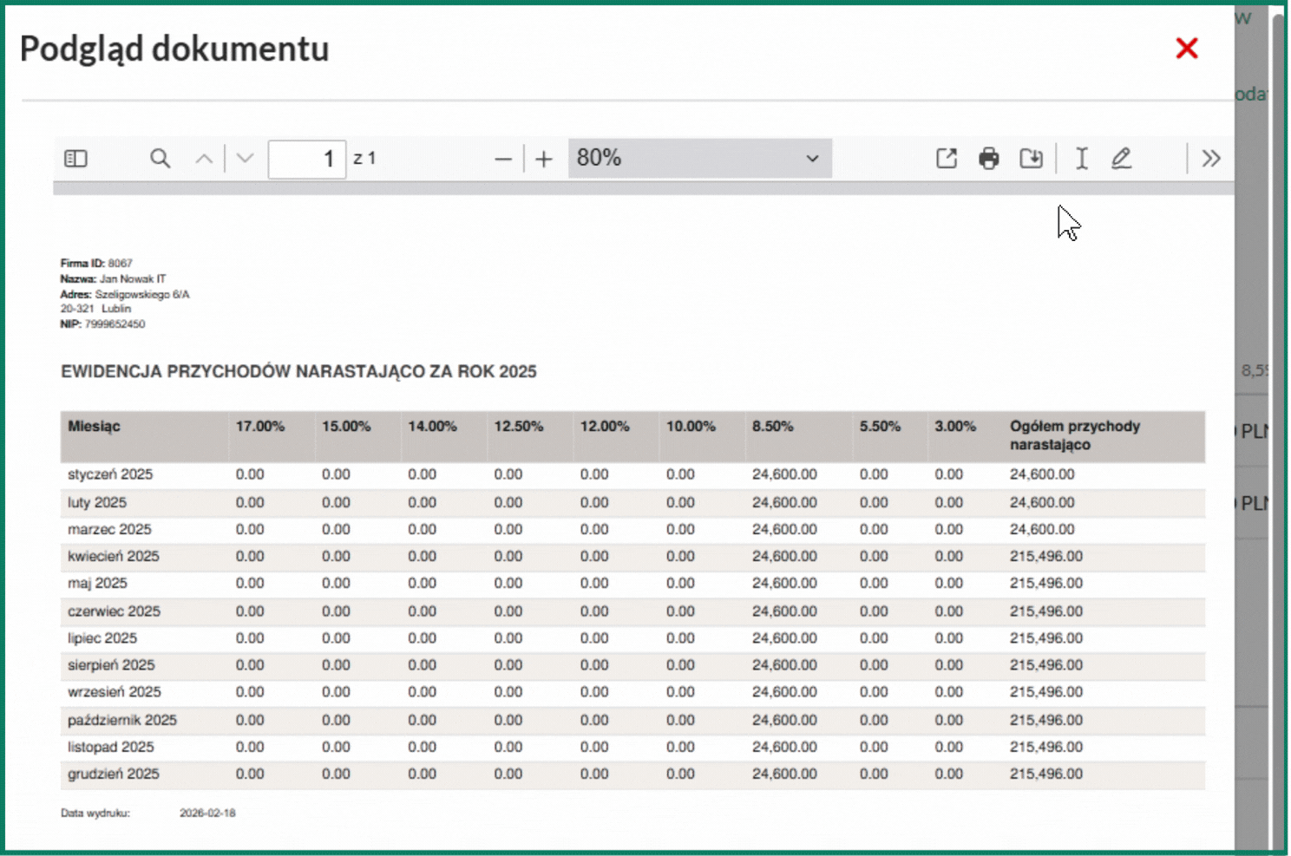
Task: Click the document title EWIDENCJA PRZYCHODÓW NARASTAJĄCO
Action: pyautogui.click(x=298, y=371)
